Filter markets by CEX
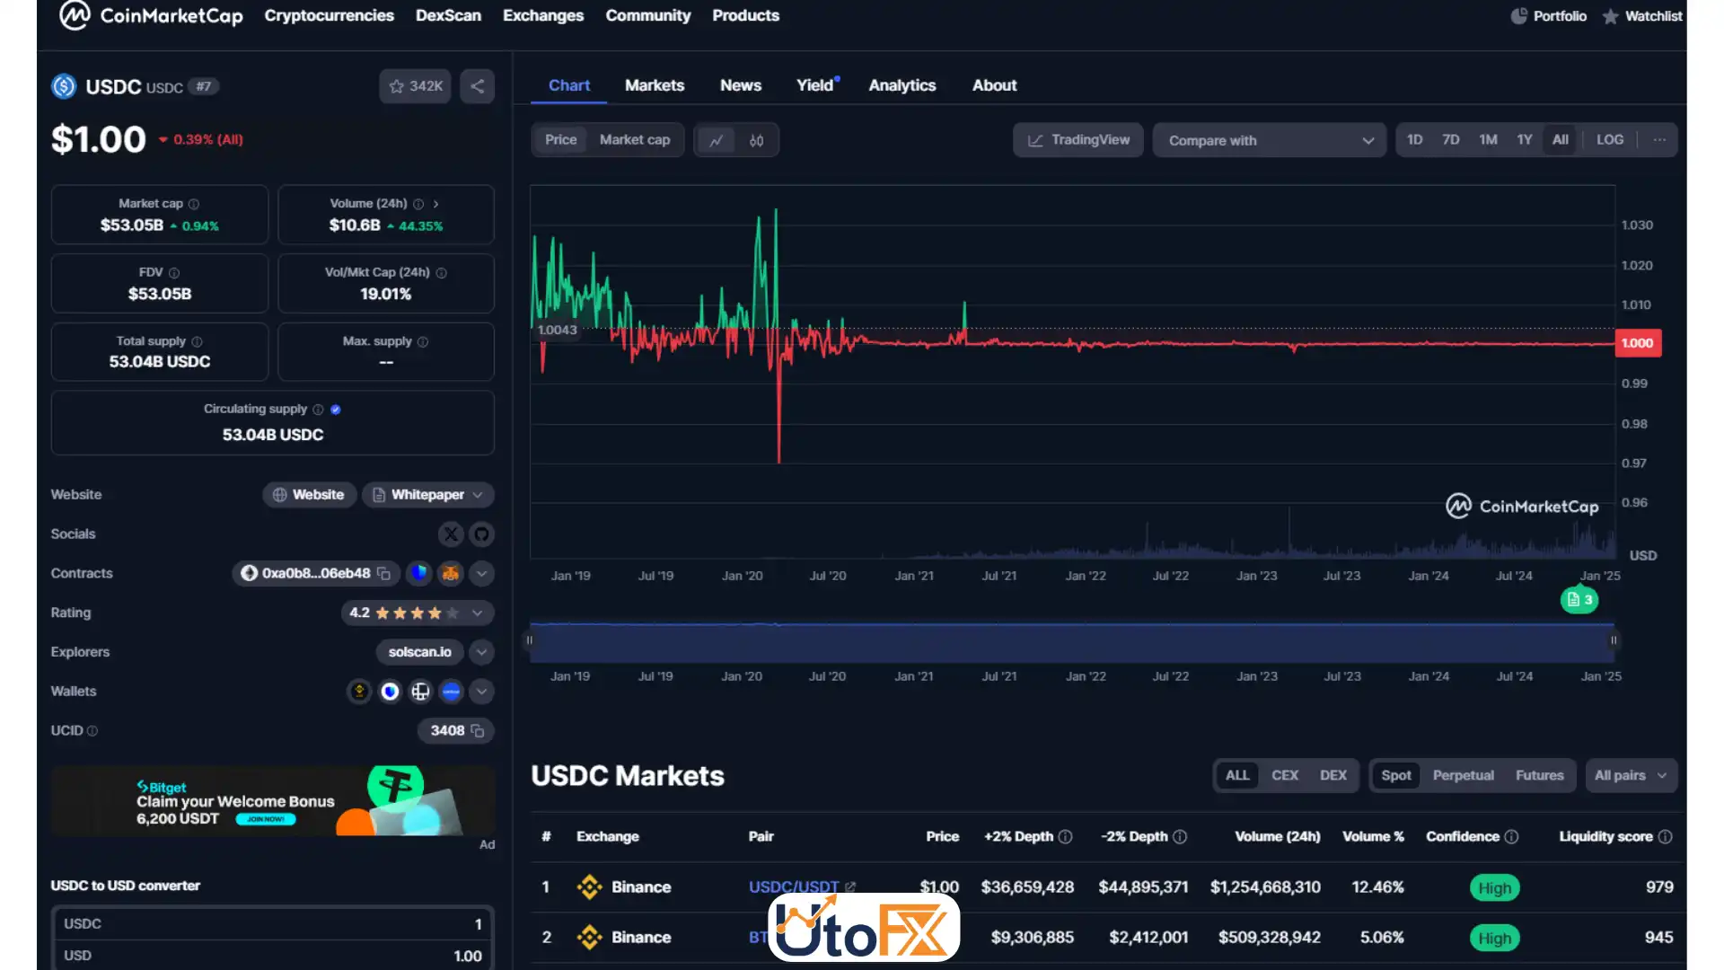 [x=1284, y=776]
